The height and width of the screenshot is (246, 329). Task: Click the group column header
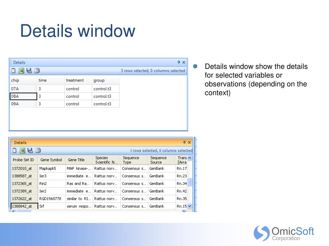pos(106,80)
